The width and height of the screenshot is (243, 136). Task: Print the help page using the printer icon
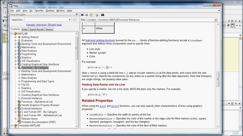[x=97, y=15]
